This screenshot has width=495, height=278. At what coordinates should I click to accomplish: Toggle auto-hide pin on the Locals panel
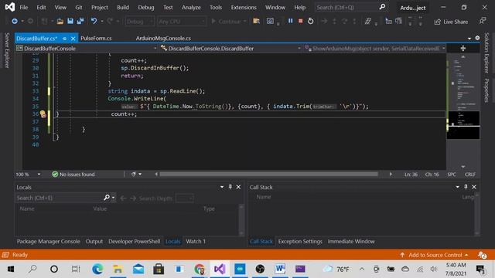[230, 187]
